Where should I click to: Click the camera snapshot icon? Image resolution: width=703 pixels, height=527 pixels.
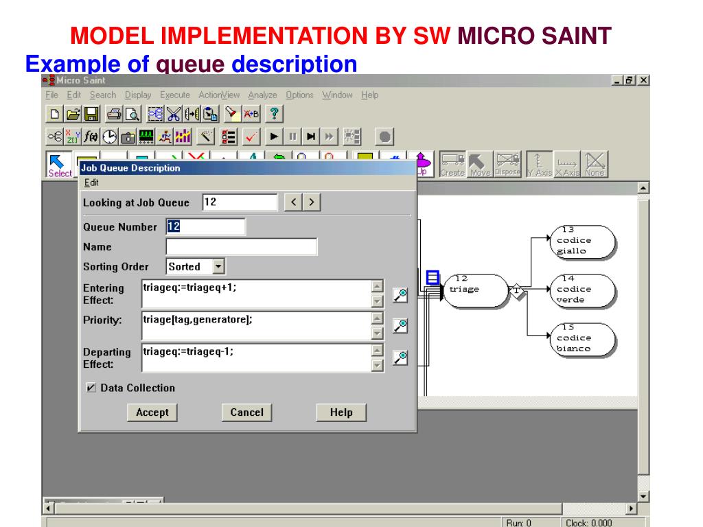pos(128,137)
